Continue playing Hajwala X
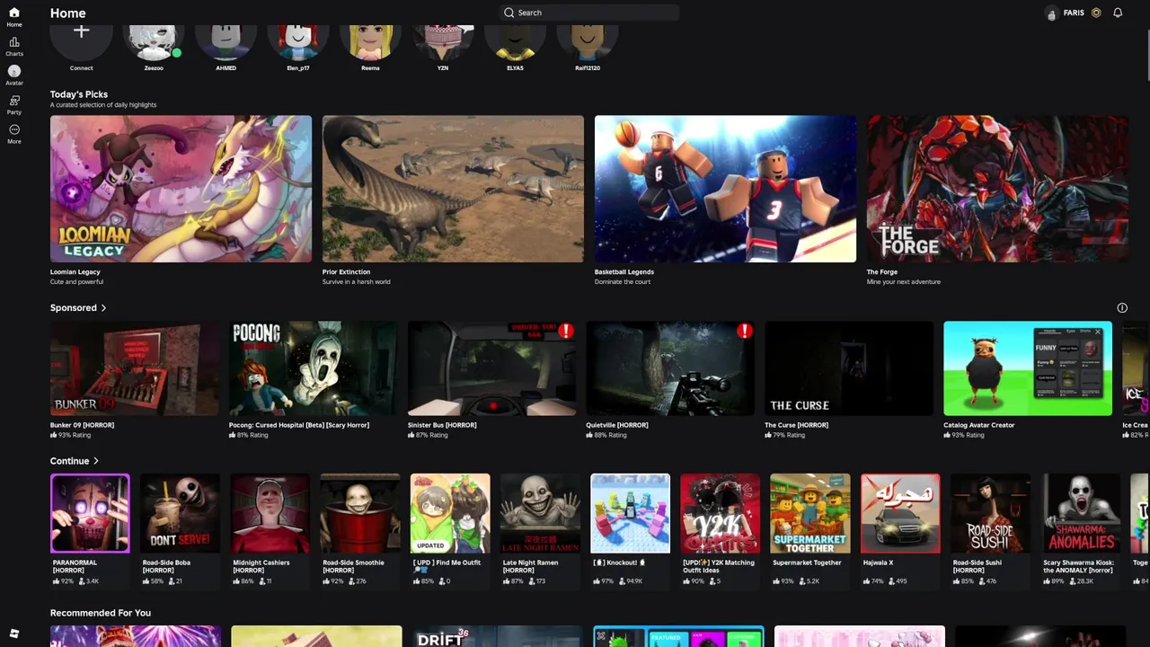This screenshot has width=1150, height=647. [900, 513]
